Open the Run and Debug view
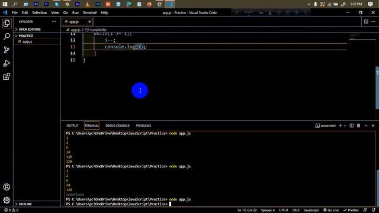 [7, 63]
